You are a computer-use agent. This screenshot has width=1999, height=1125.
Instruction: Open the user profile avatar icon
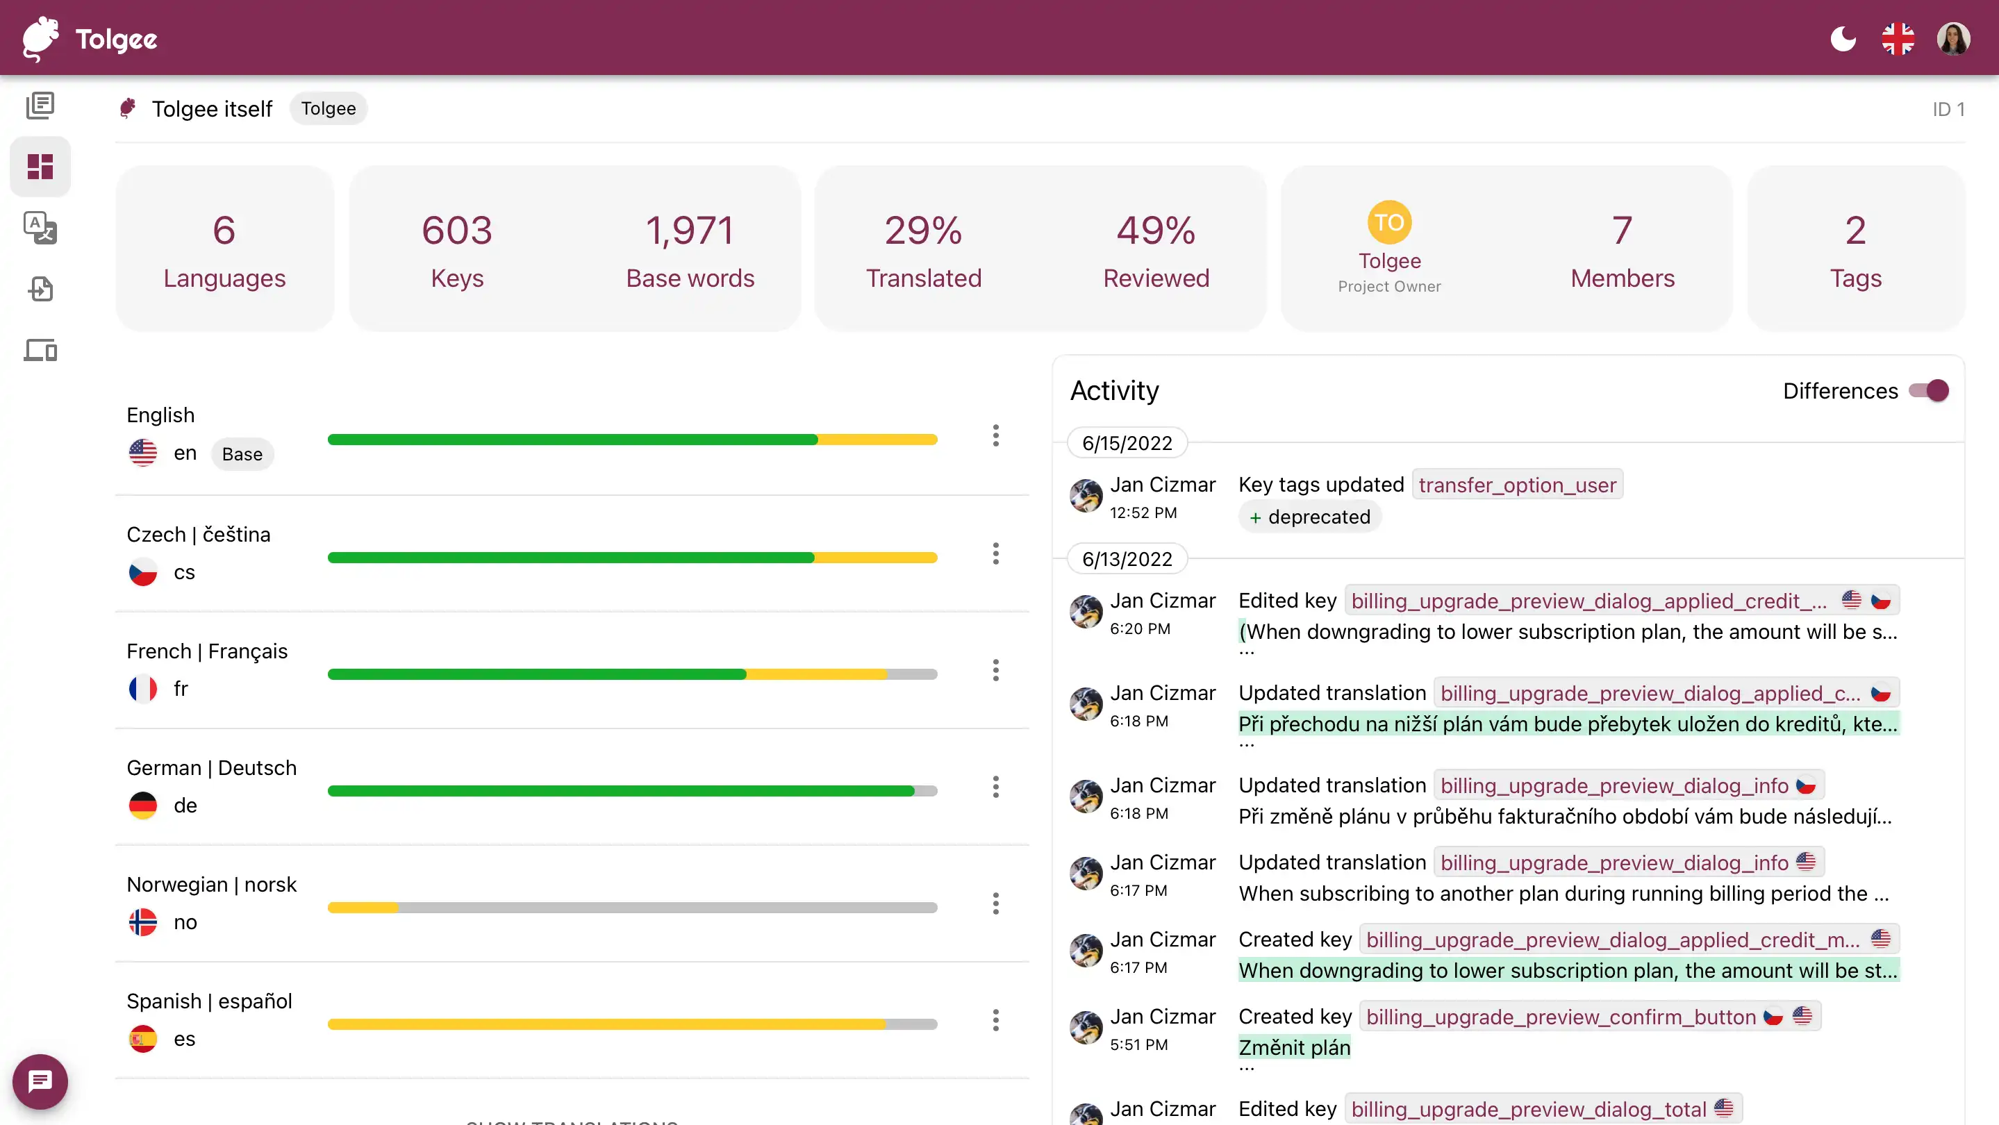[x=1955, y=37]
